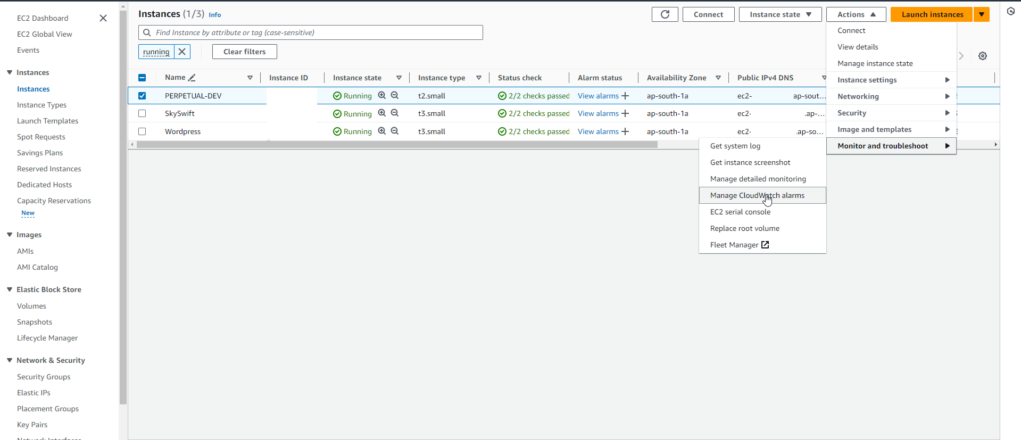Screen dimensions: 1021x440
Task: Open the top-right hexagon panel icon
Action: pos(1011,11)
